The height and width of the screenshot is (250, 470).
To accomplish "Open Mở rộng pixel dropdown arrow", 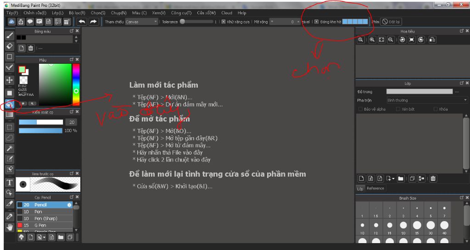I will click(x=272, y=22).
